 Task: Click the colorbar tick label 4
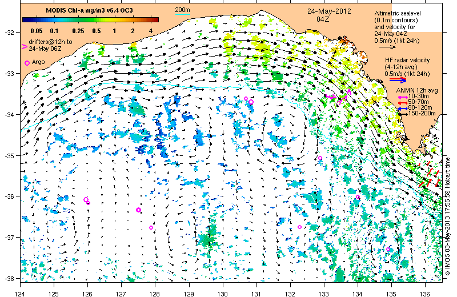151,31
